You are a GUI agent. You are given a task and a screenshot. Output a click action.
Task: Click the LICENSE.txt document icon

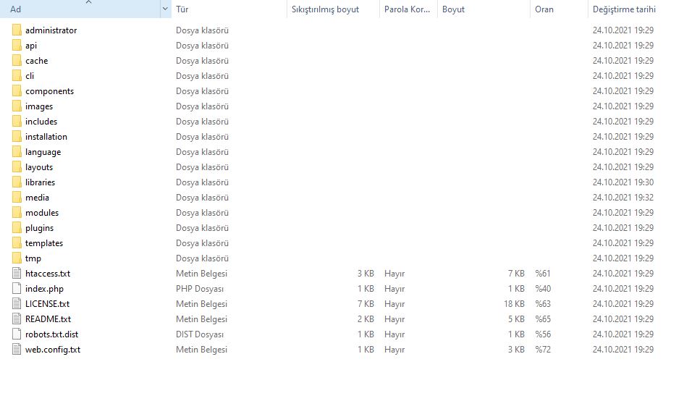point(17,304)
